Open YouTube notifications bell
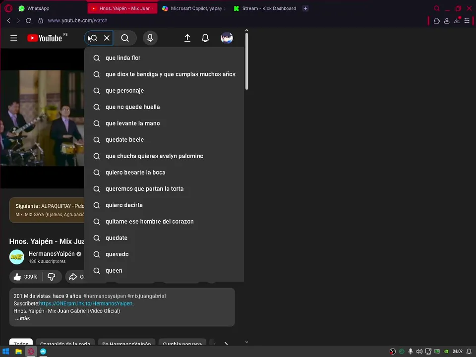Viewport: 476px width, 357px height. click(205, 38)
